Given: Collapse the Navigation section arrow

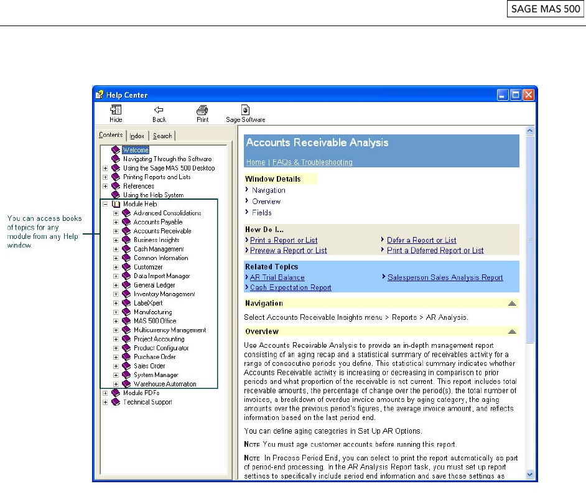Looking at the screenshot, I should click(x=512, y=304).
